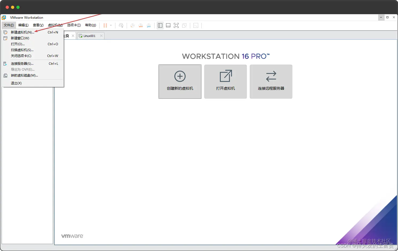Image resolution: width=398 pixels, height=251 pixels.
Task: Open the 帮助(H) menu
Action: [x=91, y=25]
